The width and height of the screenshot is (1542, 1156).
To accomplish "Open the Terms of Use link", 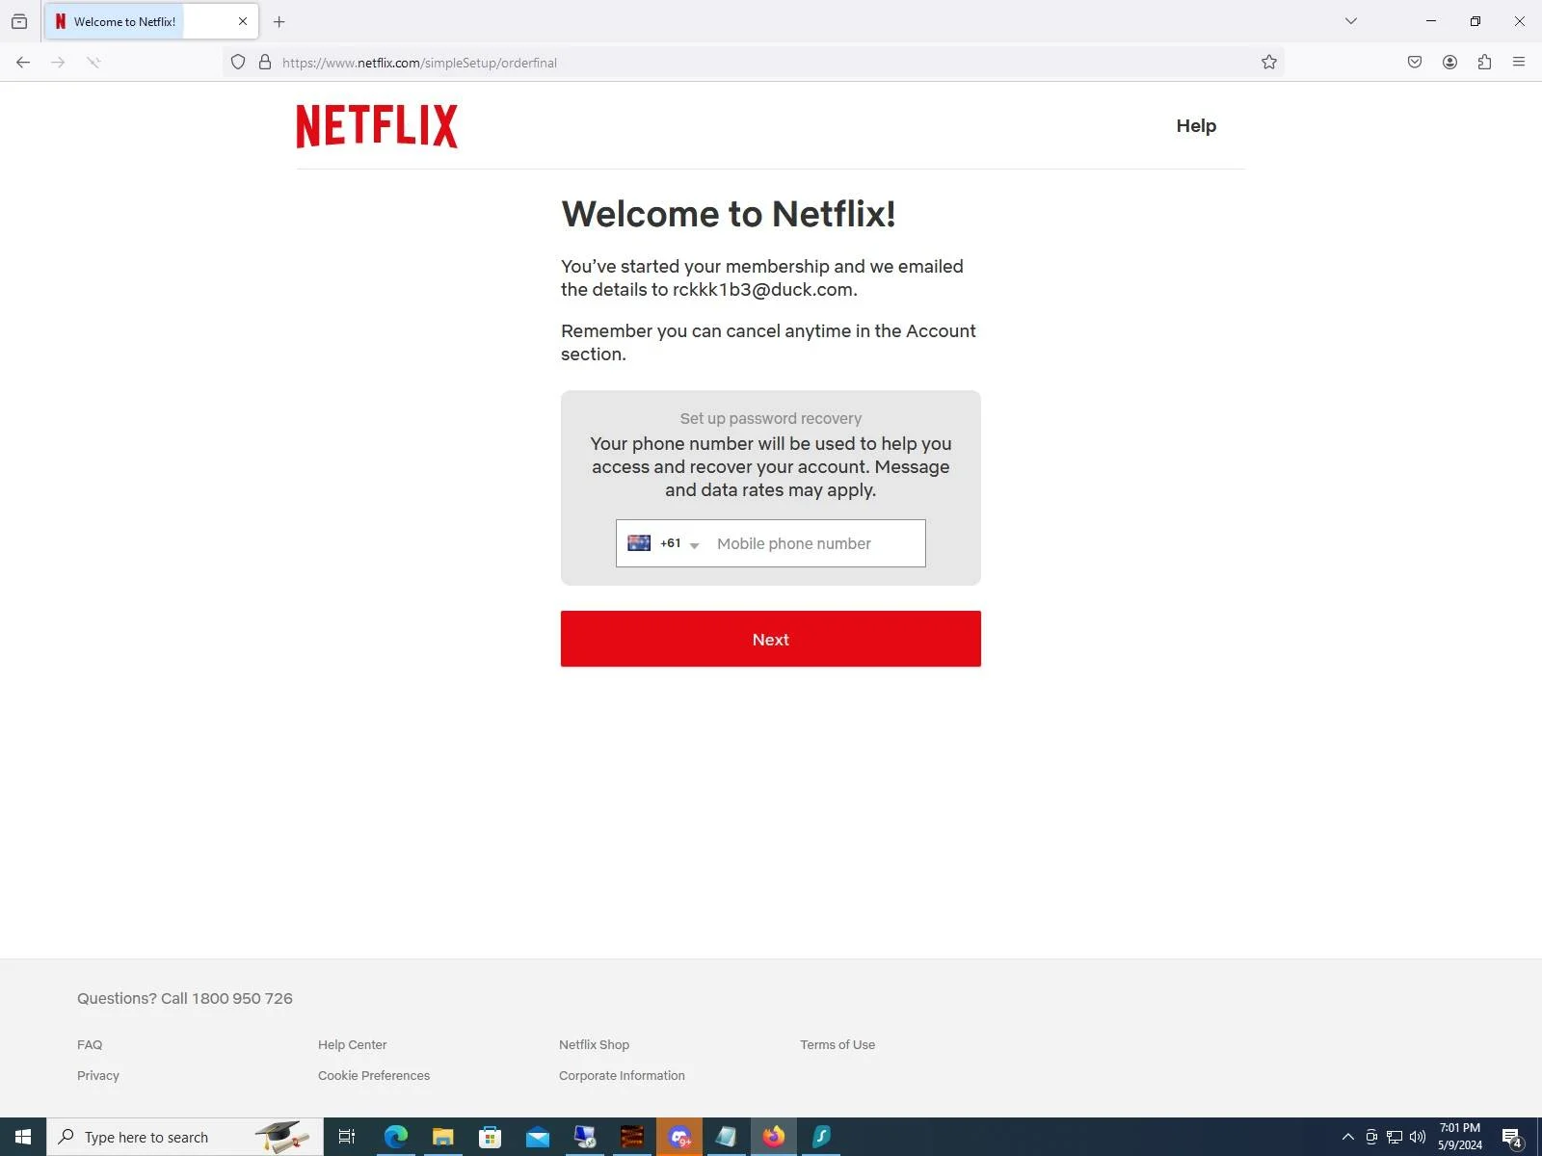I will (837, 1044).
